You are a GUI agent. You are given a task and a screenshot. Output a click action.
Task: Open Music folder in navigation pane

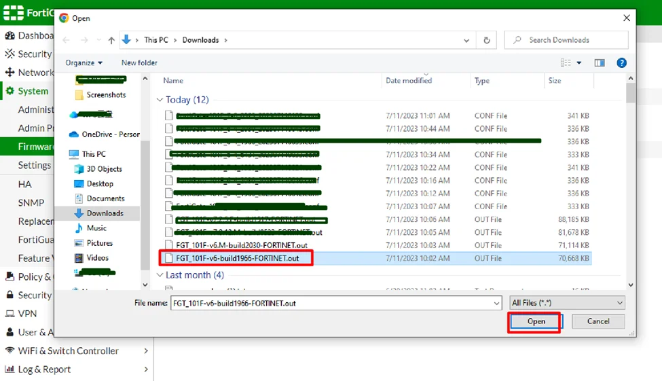point(91,228)
